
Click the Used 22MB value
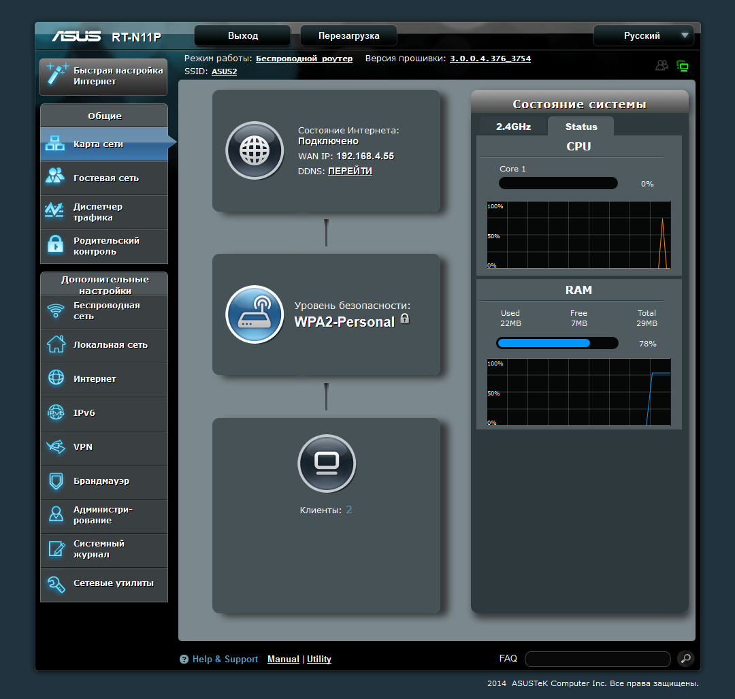click(510, 323)
